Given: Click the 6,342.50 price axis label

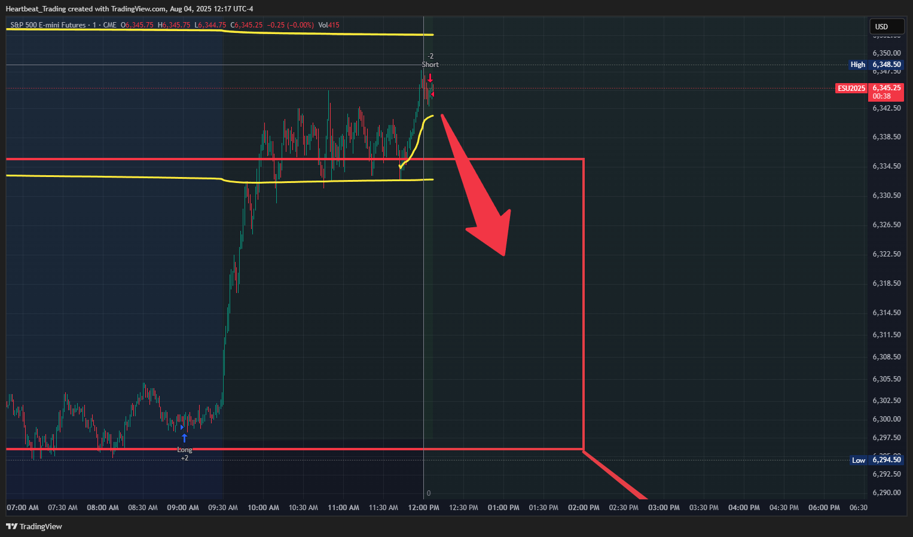Looking at the screenshot, I should point(887,108).
